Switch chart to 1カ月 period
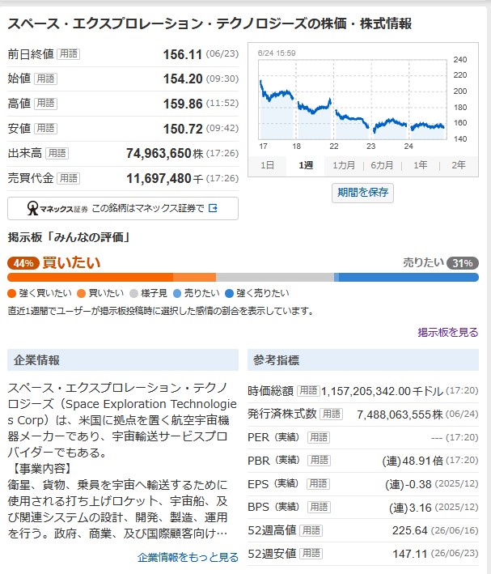 pyautogui.click(x=344, y=165)
